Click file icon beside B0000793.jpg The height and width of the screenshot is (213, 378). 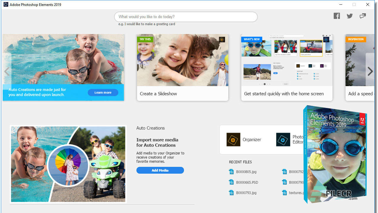click(231, 193)
